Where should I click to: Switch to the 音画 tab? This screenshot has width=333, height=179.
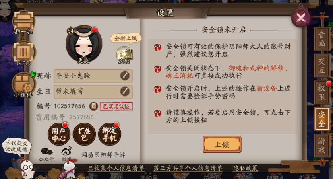(x=322, y=38)
